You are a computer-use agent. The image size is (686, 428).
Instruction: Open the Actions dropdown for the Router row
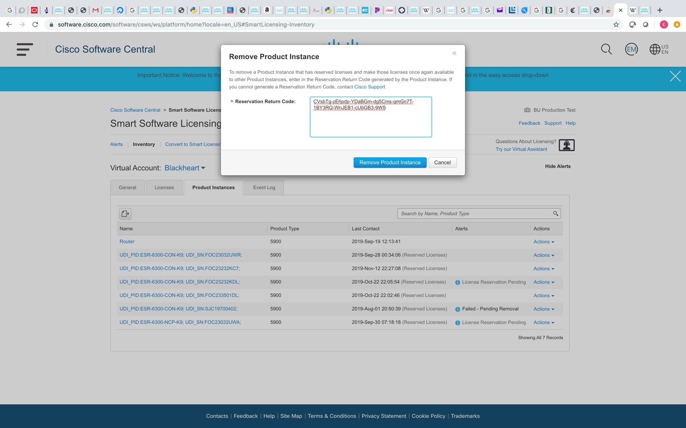pos(544,242)
